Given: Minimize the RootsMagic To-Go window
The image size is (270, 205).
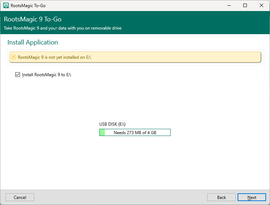Looking at the screenshot, I should (229, 6).
